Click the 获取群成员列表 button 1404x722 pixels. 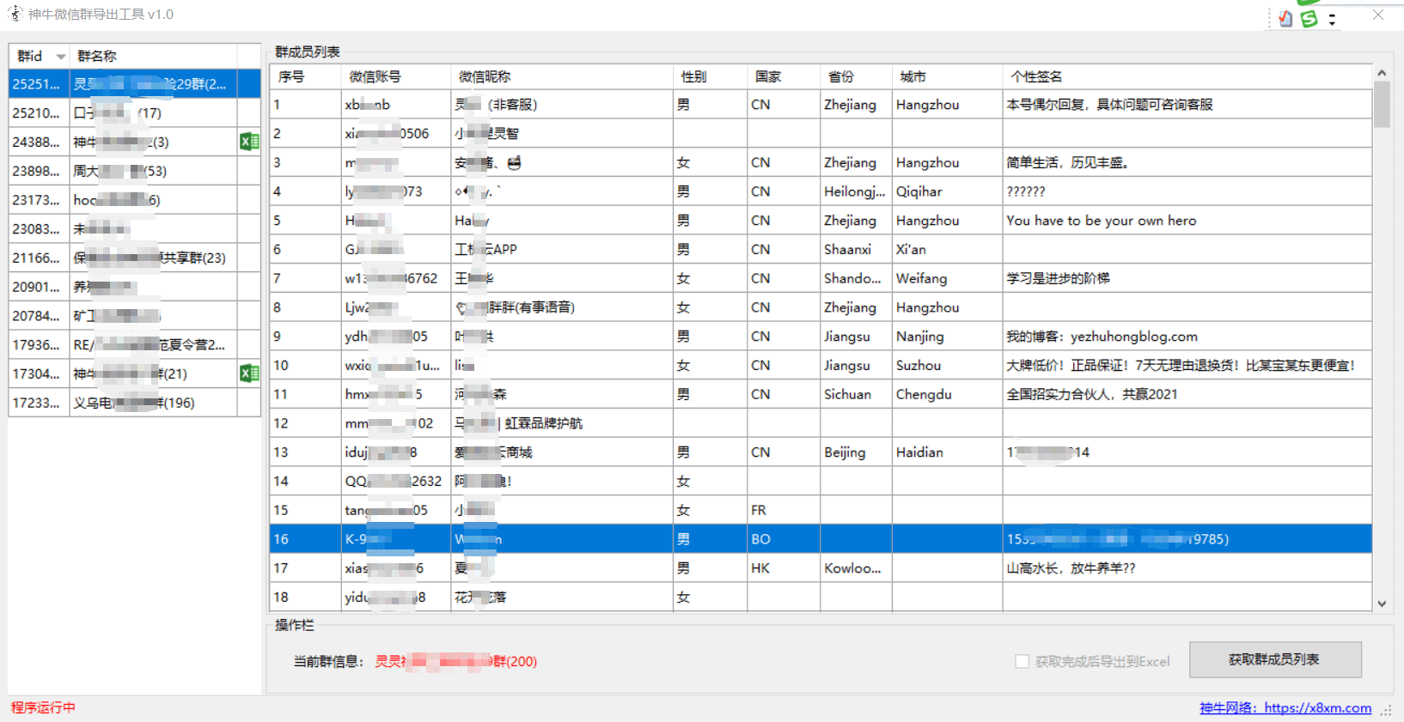pyautogui.click(x=1275, y=659)
